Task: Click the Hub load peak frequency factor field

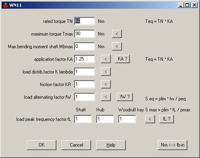Action: pyautogui.click(x=105, y=119)
